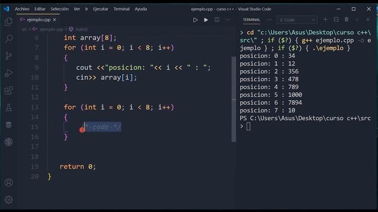This screenshot has width=378, height=212.
Task: Click 'cin>> array[i];' code line
Action: [x=106, y=77]
